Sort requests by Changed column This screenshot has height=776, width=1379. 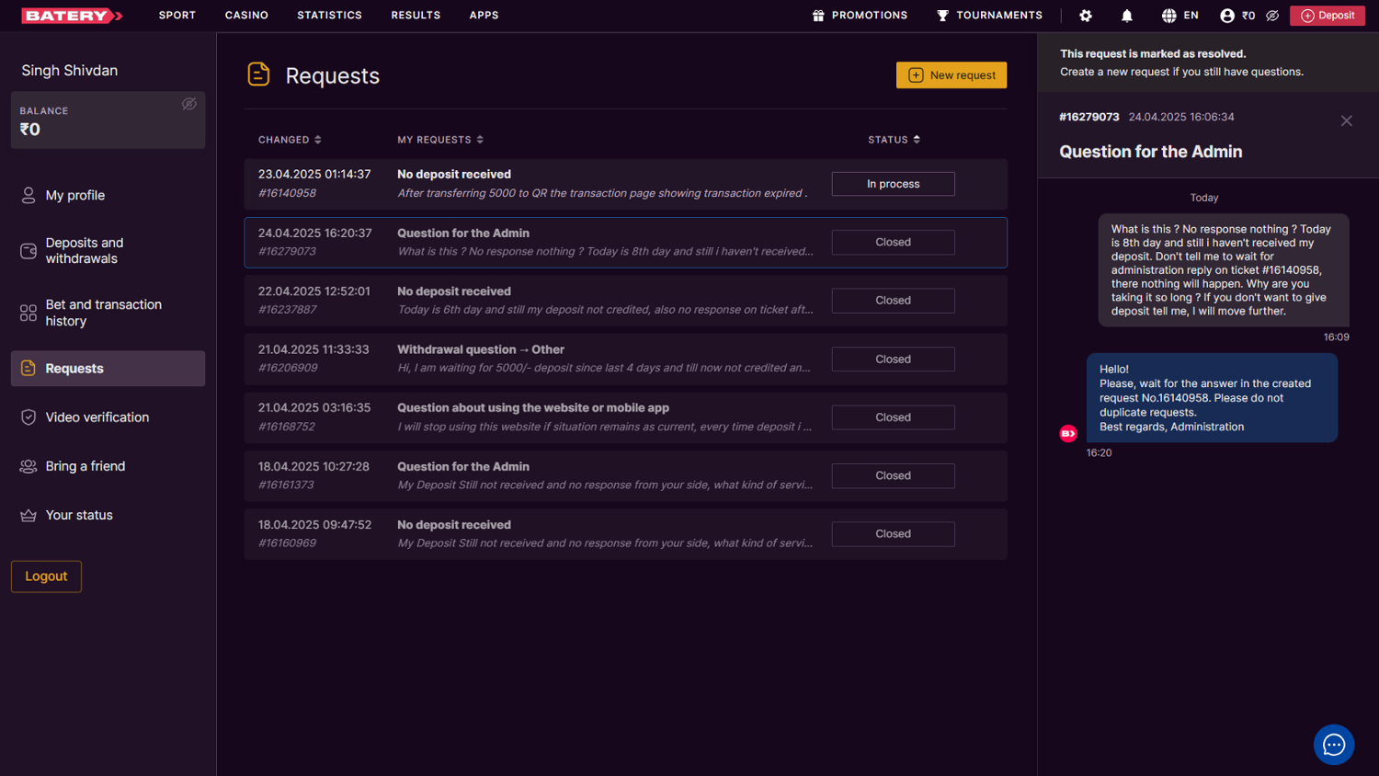(290, 140)
